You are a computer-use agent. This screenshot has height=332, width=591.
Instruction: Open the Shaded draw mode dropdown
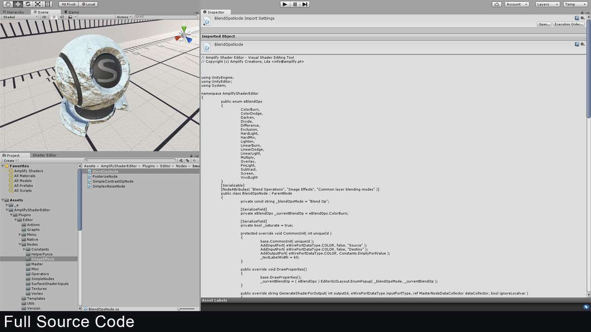20,17
